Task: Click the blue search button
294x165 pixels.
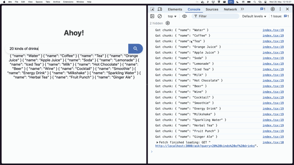Action: pos(135,49)
